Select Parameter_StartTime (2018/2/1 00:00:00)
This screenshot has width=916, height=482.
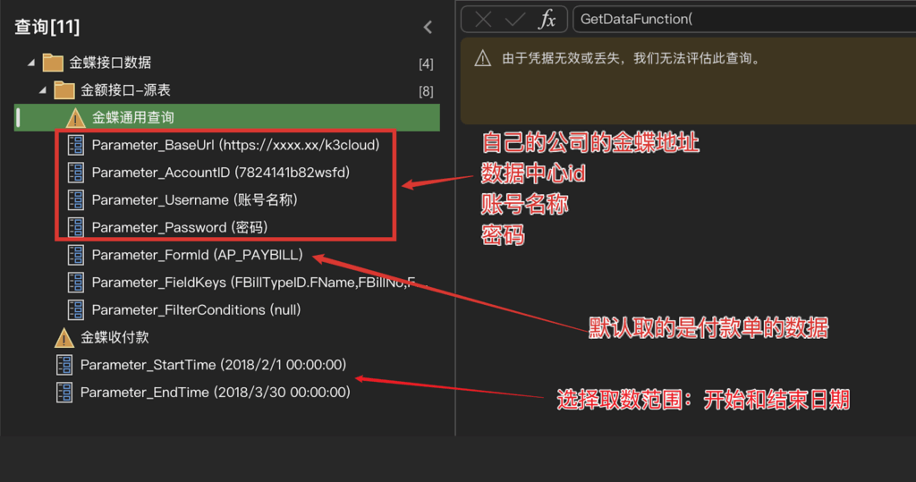pos(213,365)
